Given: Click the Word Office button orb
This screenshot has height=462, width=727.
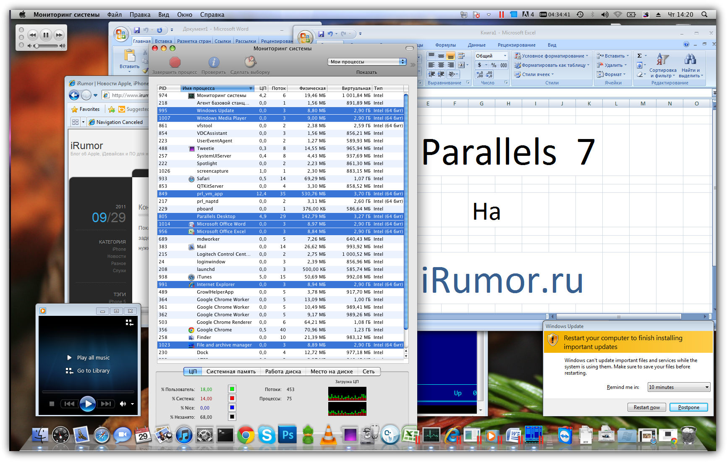Looking at the screenshot, I should pyautogui.click(x=121, y=34).
